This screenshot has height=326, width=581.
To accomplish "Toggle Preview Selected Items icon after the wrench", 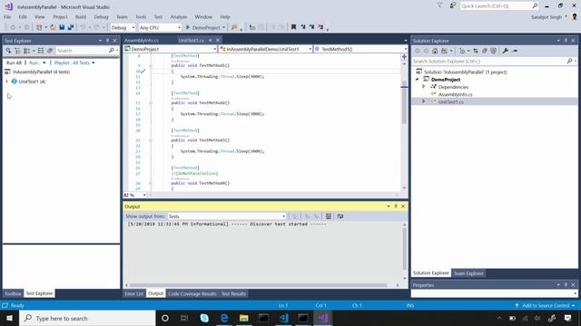I will click(515, 51).
